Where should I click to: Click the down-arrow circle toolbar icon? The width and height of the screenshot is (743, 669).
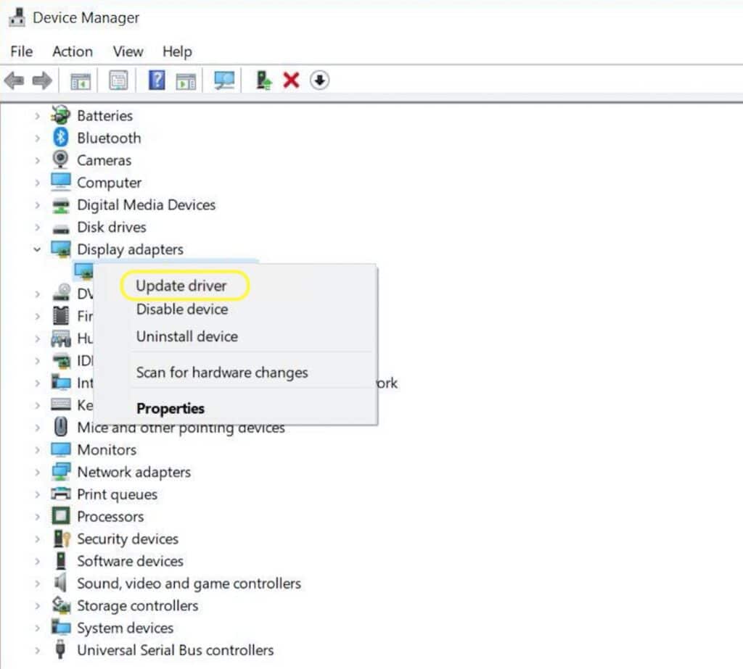click(319, 80)
